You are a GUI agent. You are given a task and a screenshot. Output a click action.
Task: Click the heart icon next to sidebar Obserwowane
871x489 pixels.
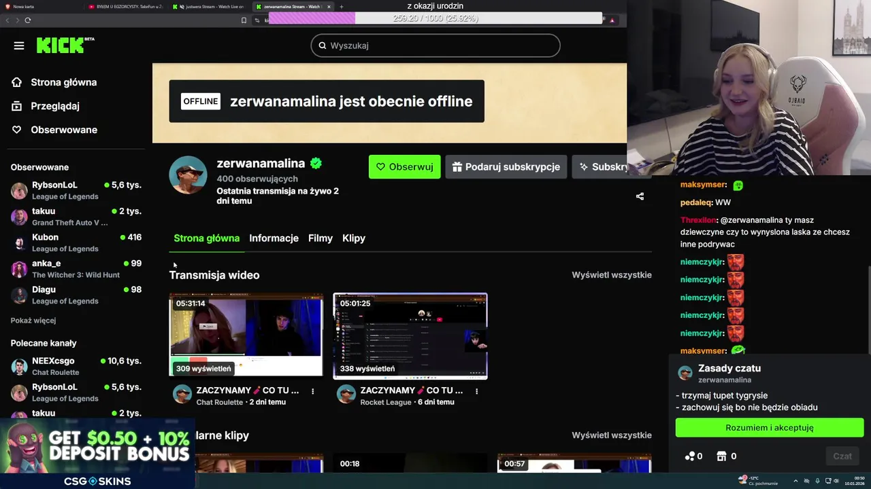(17, 130)
